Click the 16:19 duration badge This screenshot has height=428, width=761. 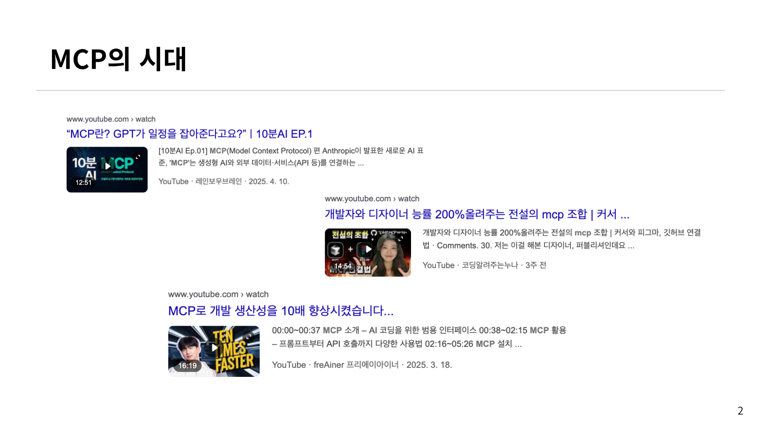(x=187, y=365)
